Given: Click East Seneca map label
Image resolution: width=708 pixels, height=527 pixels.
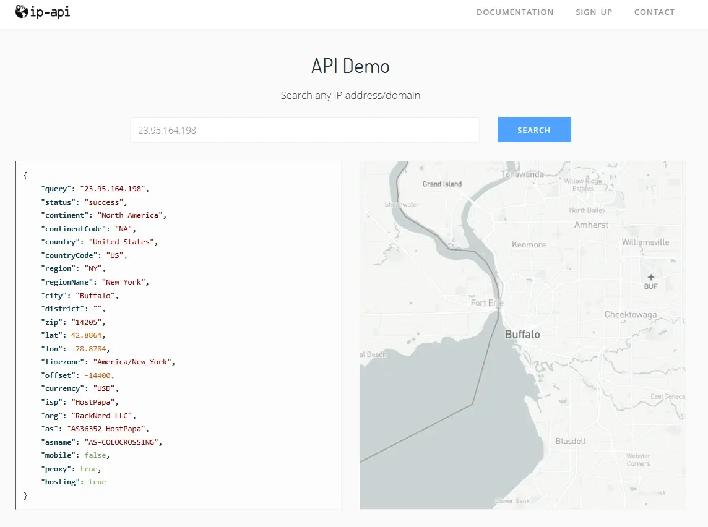Looking at the screenshot, I should tap(668, 396).
